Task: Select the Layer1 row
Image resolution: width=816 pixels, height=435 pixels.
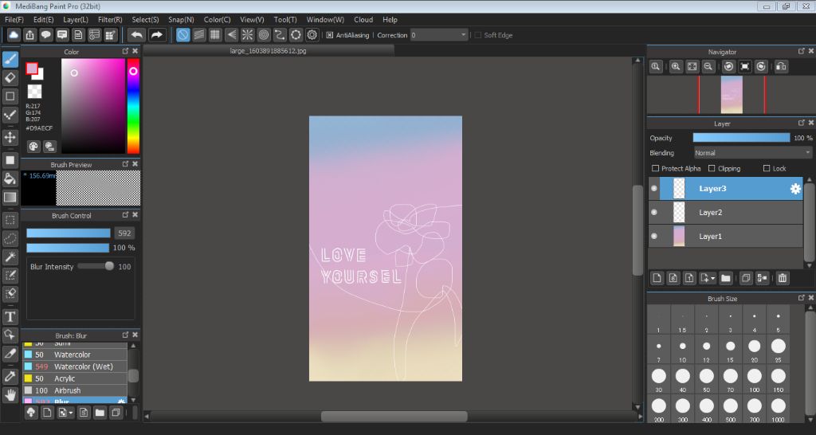Action: pos(725,237)
